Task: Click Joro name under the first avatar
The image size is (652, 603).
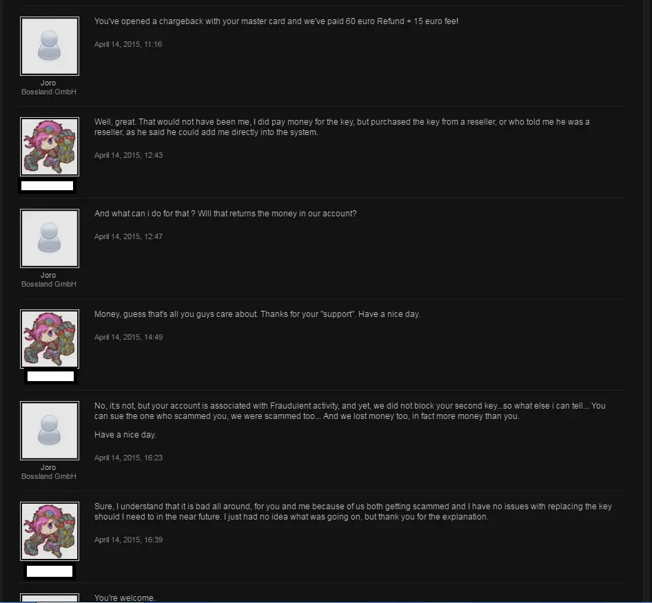Action: pos(48,83)
